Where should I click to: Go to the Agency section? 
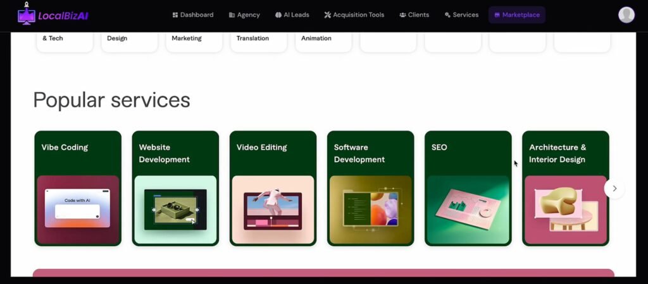pyautogui.click(x=244, y=15)
